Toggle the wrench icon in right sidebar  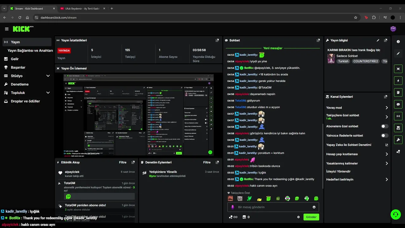coord(398,140)
